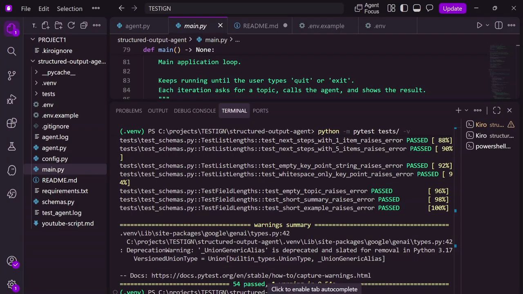
Task: Click the purple Update button
Action: 452,8
